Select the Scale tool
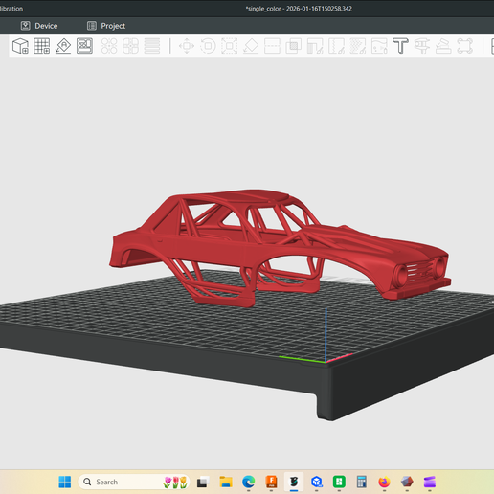This screenshot has width=494, height=494. 230,46
